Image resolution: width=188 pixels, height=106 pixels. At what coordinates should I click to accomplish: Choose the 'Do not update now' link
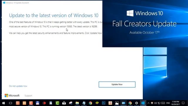click(18, 86)
